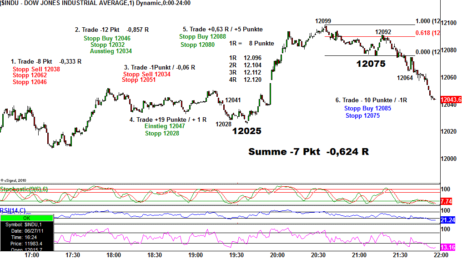The width and height of the screenshot is (462, 259).
Task: Select the red 0.618 Fibonacci level label
Action: [x=427, y=33]
